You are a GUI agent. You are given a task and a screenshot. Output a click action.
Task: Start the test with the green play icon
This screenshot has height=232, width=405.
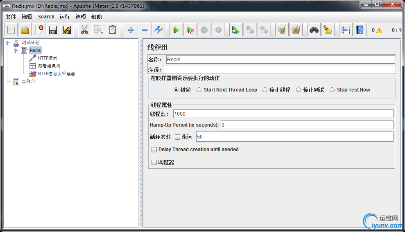pos(176,30)
